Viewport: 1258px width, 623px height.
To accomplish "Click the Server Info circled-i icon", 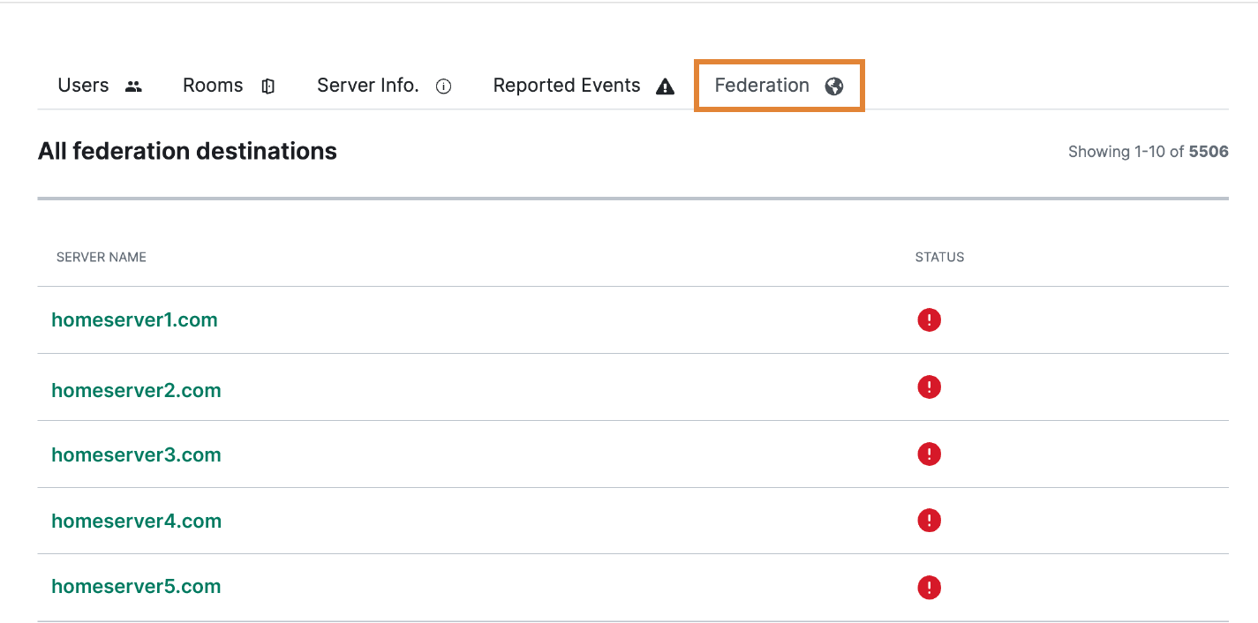I will click(x=444, y=86).
